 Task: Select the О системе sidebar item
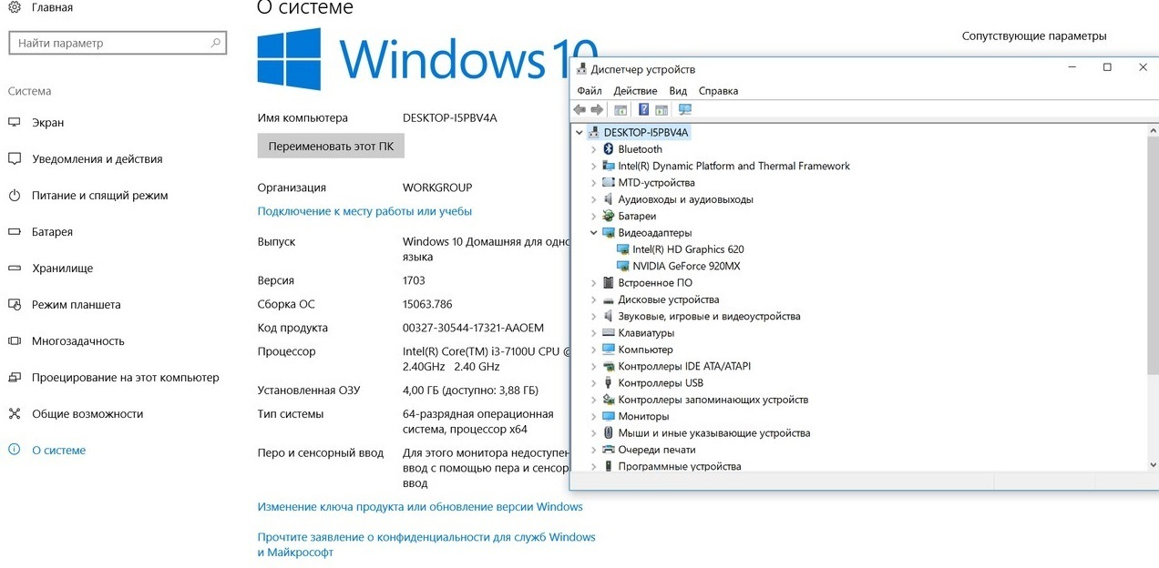[x=58, y=451]
